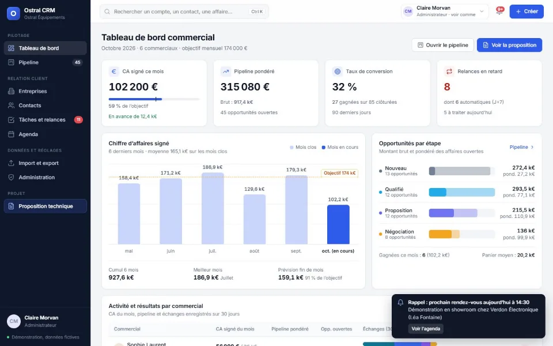
Task: Click the Prévision fin de mois 159,1 k€
Action: (x=290, y=277)
